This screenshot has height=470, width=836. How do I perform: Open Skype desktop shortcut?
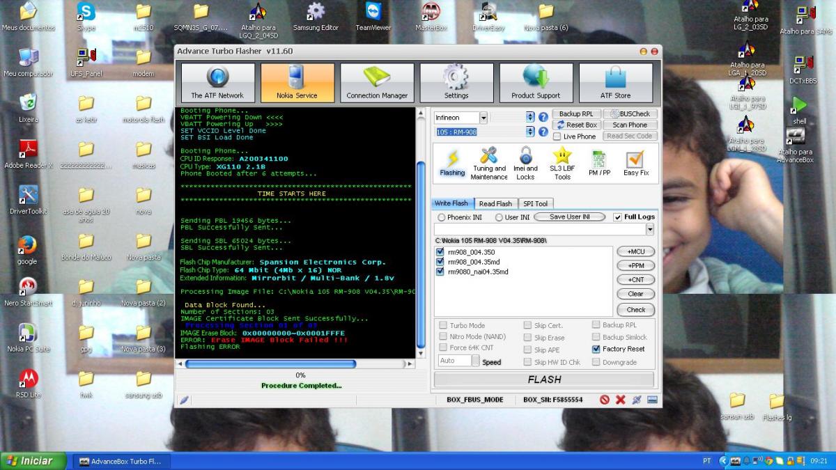click(86, 17)
